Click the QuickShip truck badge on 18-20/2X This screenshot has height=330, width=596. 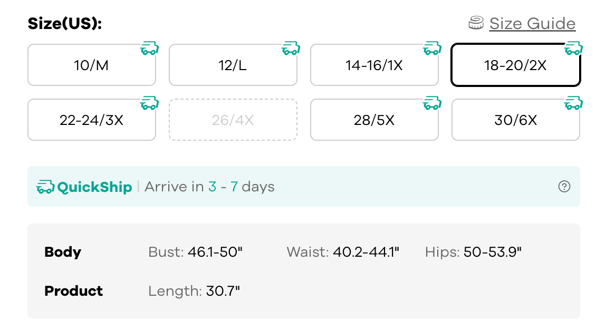pyautogui.click(x=573, y=49)
